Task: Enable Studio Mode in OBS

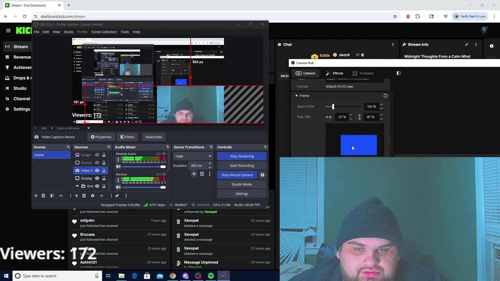Action: 242,184
